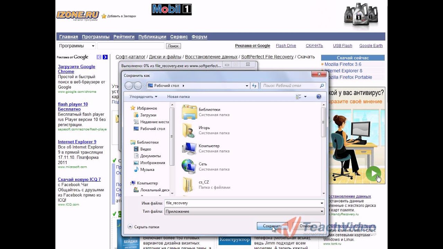The image size is (443, 249).
Task: Click the help question mark icon
Action: click(319, 97)
